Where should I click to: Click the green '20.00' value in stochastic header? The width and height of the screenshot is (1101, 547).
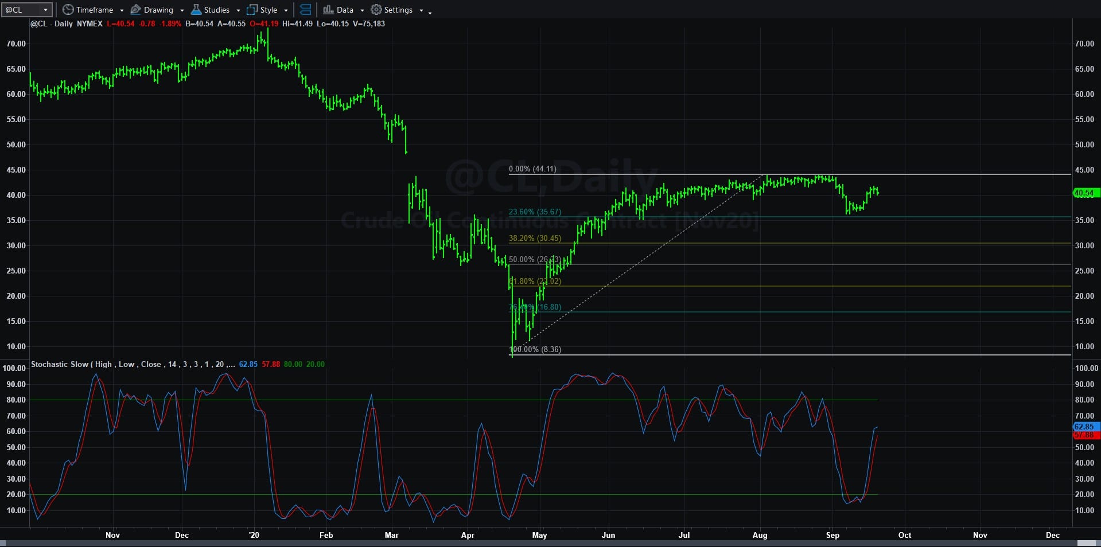tap(315, 364)
